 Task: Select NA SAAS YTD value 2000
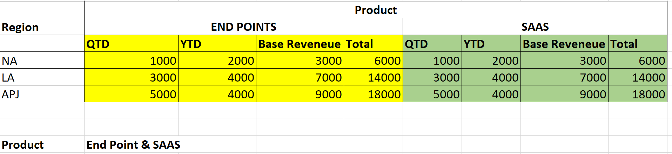point(491,60)
